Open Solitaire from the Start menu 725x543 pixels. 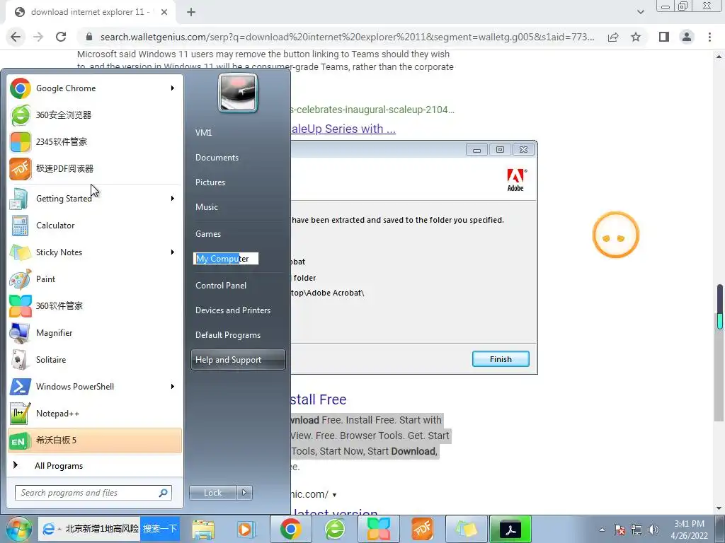pos(95,360)
